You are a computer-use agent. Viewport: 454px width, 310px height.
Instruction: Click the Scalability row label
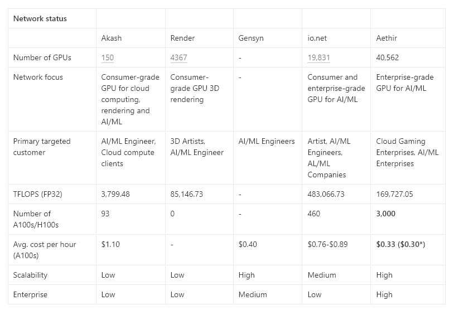(30, 275)
